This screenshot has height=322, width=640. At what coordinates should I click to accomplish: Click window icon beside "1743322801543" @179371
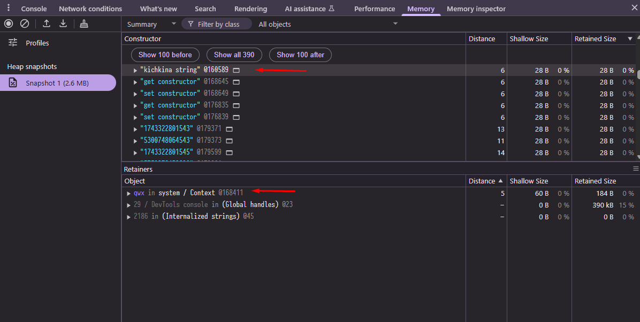(229, 129)
